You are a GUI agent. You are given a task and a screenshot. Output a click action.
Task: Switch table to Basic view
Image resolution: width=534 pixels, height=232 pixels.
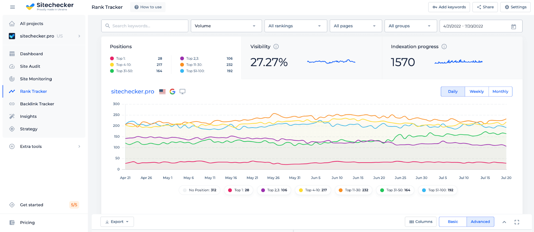click(x=453, y=222)
